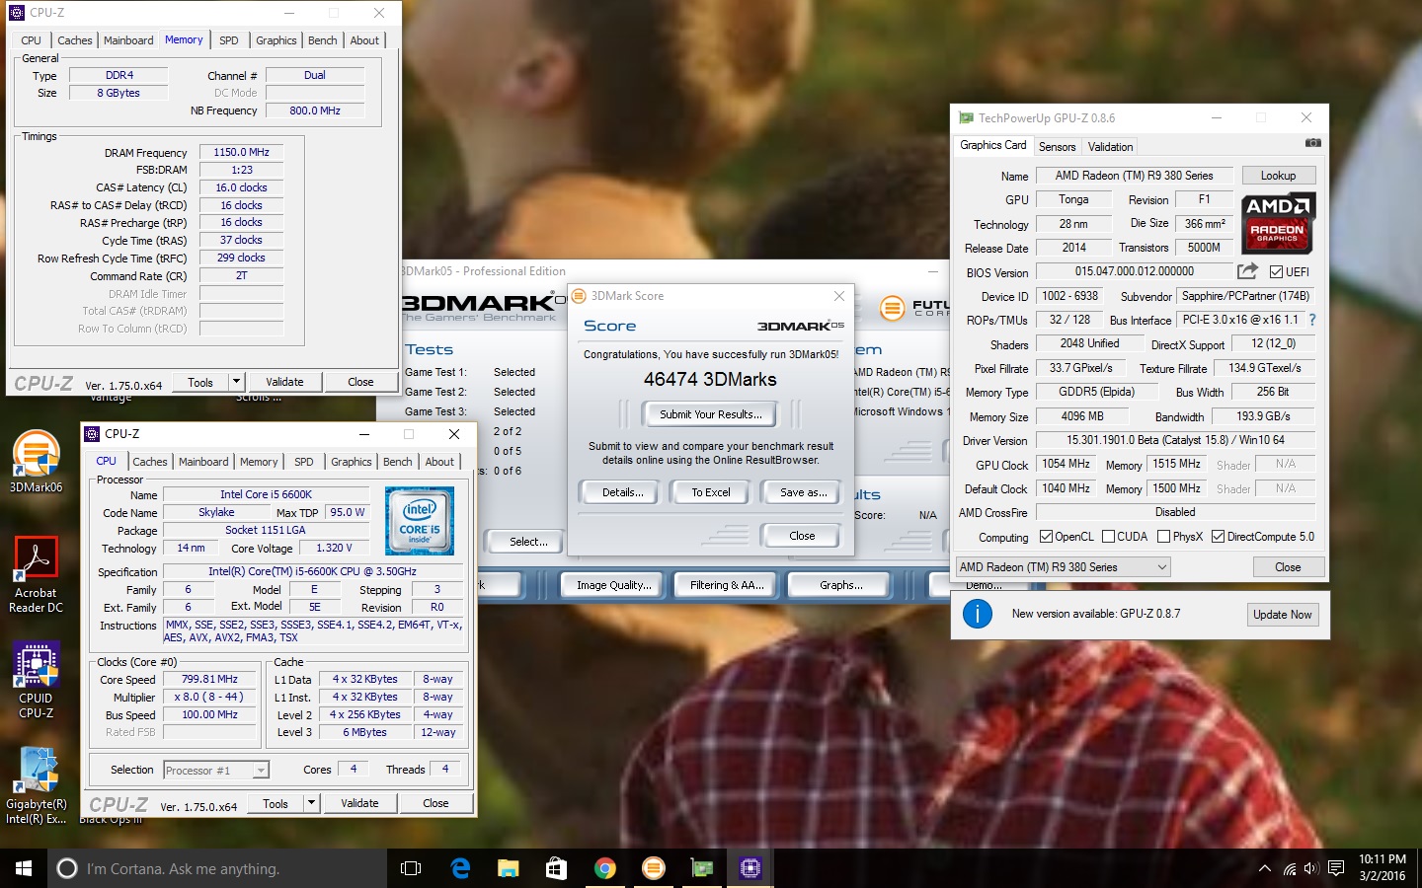Image resolution: width=1422 pixels, height=888 pixels.
Task: Open Task View on the taskbar
Action: coord(411,868)
